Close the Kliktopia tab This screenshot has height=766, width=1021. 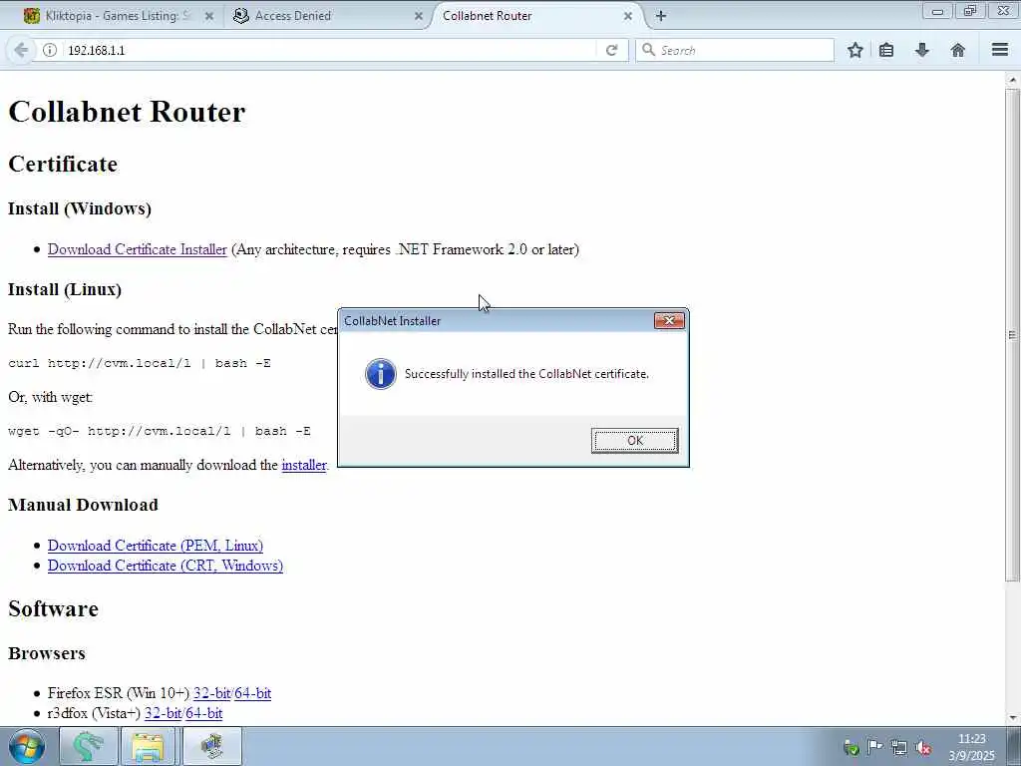point(209,16)
